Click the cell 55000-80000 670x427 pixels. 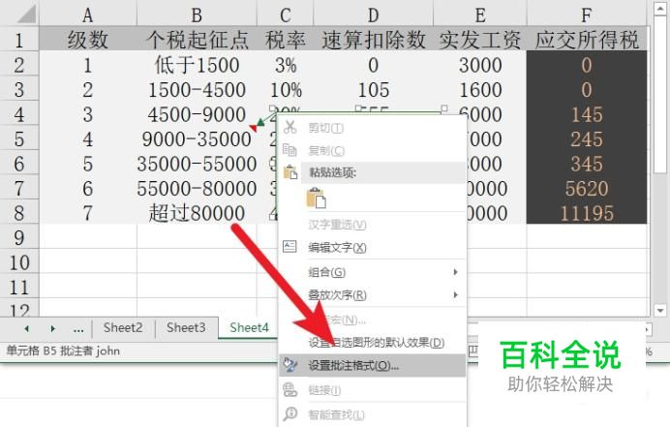coord(197,189)
